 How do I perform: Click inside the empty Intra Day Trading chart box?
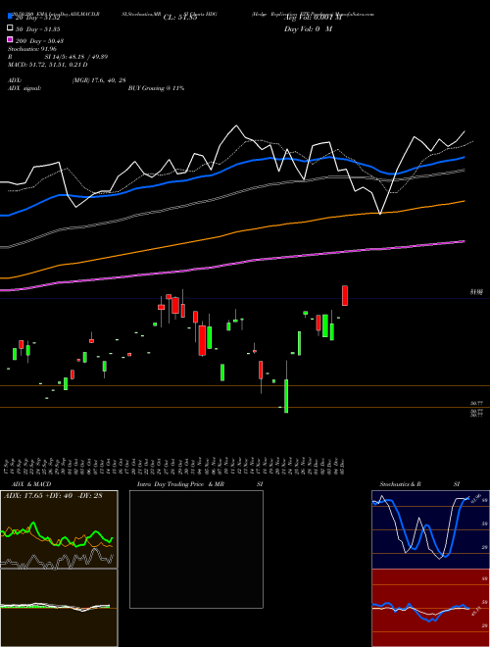[x=196, y=549]
